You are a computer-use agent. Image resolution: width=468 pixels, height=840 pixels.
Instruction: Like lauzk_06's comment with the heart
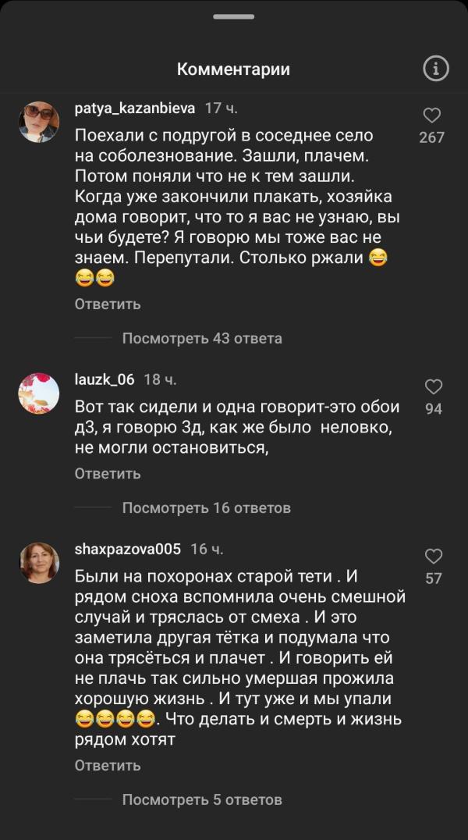(x=434, y=386)
